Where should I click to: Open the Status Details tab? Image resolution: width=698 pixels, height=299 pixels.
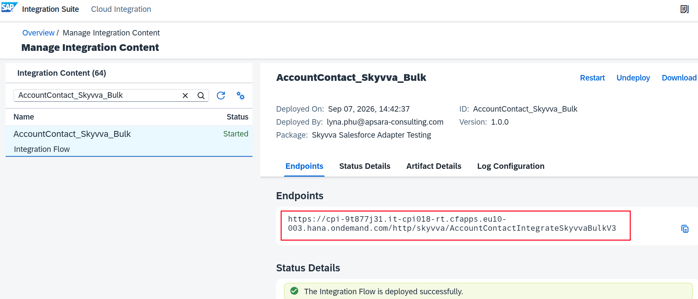[365, 166]
